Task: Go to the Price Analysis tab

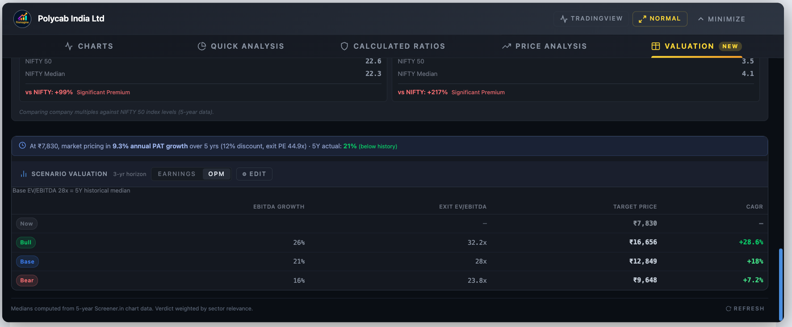Action: pyautogui.click(x=545, y=46)
